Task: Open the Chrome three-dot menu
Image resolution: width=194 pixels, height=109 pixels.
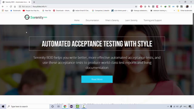Action: [191, 7]
